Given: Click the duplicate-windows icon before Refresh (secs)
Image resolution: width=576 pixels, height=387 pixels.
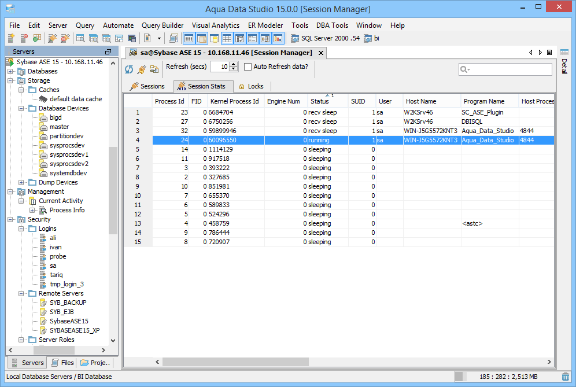Looking at the screenshot, I should [154, 69].
